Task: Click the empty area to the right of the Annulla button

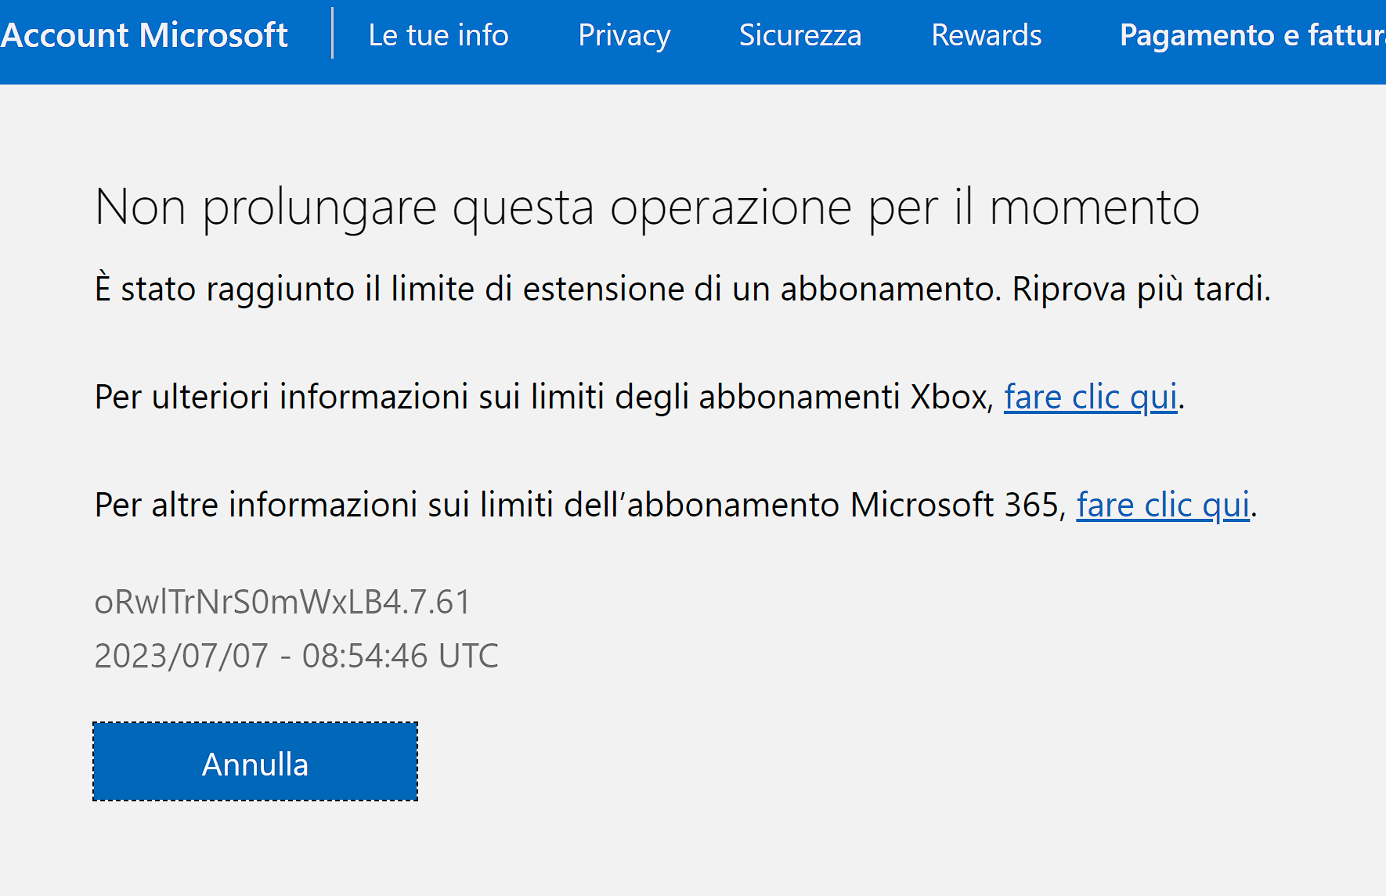Action: pos(861,761)
